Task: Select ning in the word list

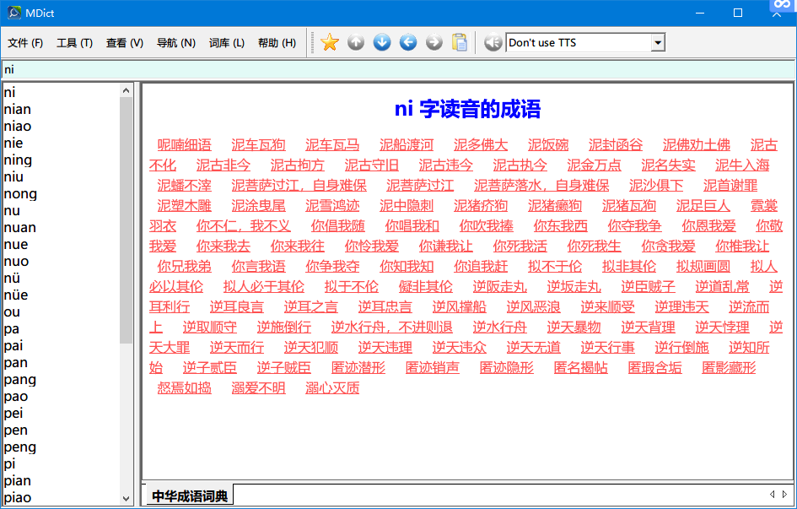Action: click(x=18, y=160)
